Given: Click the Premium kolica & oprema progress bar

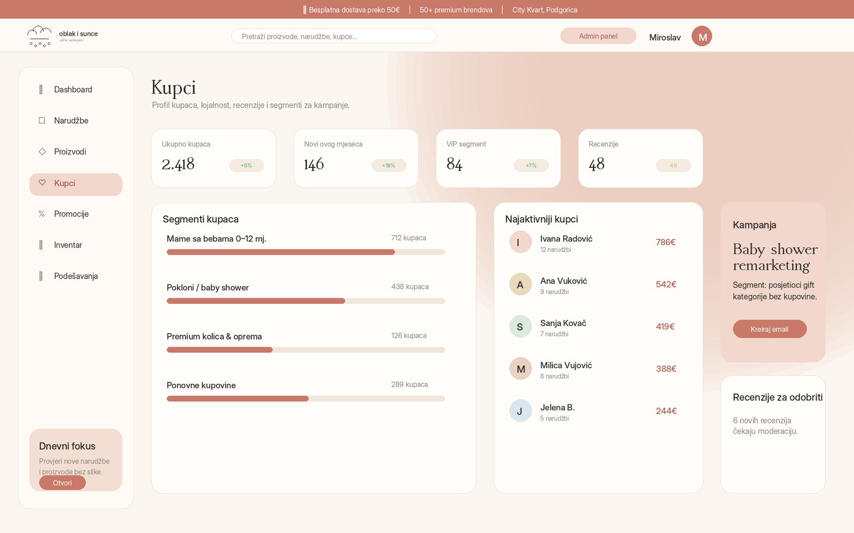Looking at the screenshot, I should coord(306,350).
